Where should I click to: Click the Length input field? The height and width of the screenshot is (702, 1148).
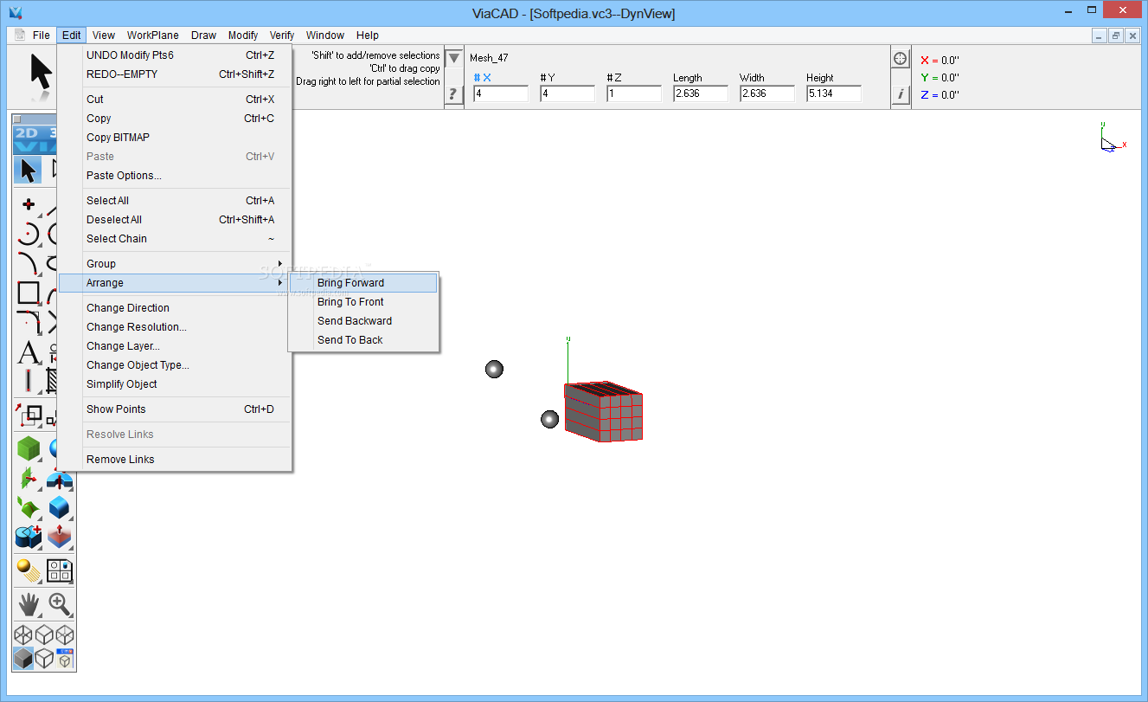click(x=701, y=93)
